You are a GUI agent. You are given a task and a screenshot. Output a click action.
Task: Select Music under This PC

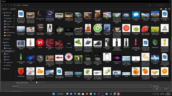click(x=7, y=54)
